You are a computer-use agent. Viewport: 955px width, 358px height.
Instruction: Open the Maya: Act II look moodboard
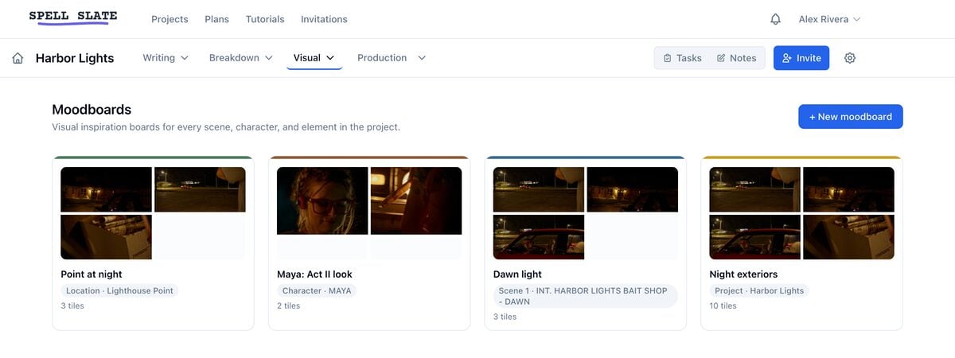point(369,243)
